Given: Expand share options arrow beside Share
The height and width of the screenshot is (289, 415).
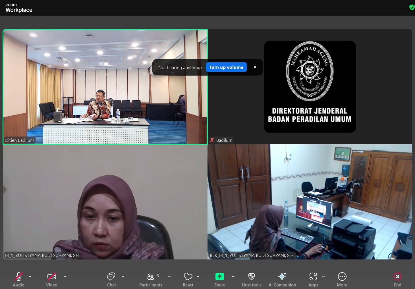Looking at the screenshot, I should [233, 276].
